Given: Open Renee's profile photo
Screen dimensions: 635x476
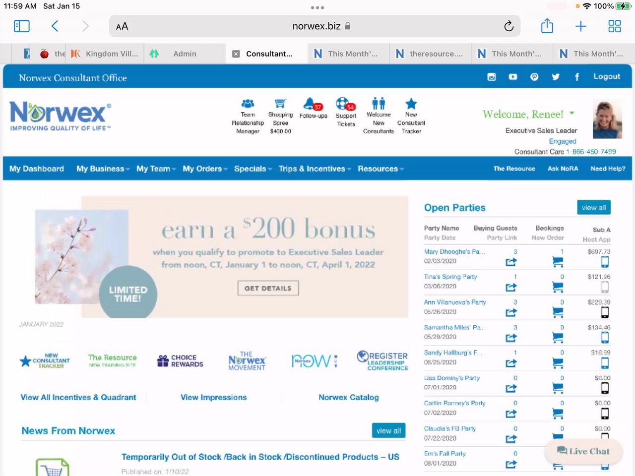Looking at the screenshot, I should 607,119.
